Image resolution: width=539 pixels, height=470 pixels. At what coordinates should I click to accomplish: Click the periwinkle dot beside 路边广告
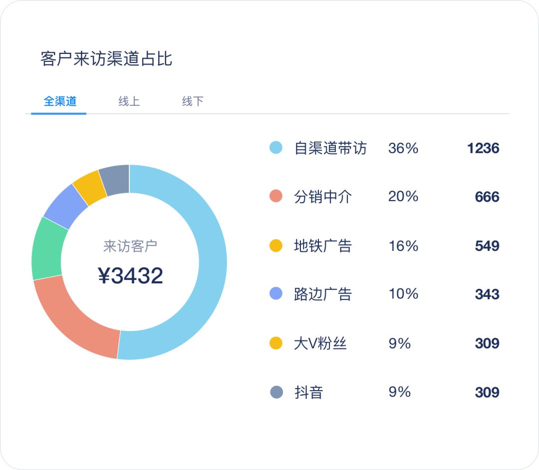coord(276,294)
